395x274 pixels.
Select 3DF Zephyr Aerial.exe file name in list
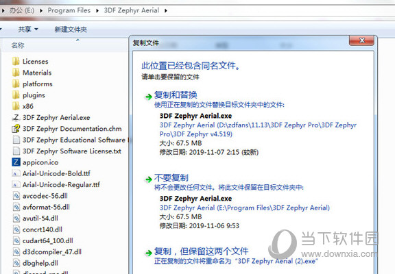(x=56, y=118)
